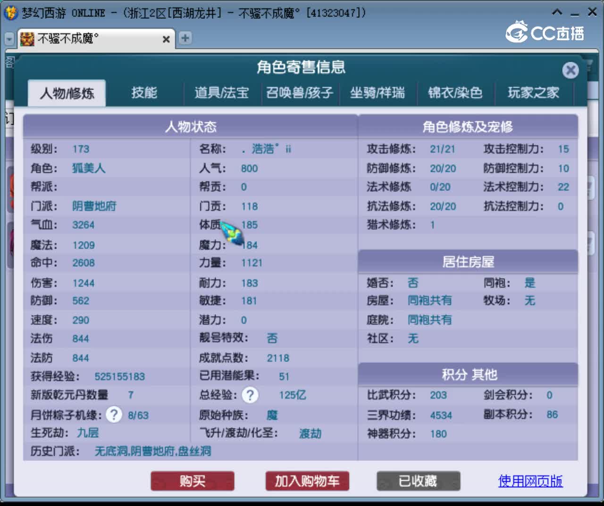Click the 已收藏 button

(x=418, y=481)
